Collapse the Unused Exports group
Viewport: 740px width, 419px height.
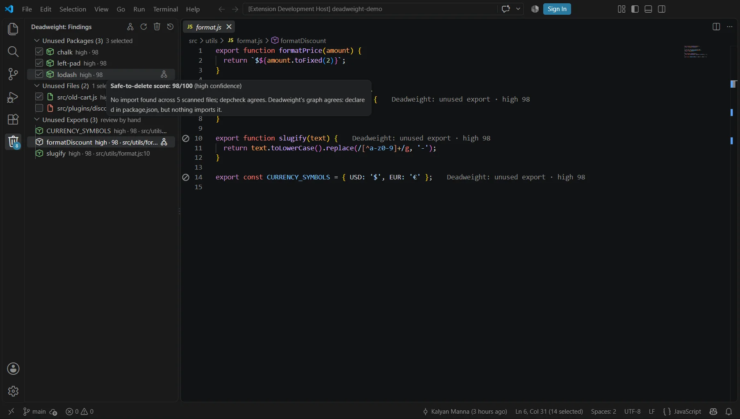click(37, 120)
